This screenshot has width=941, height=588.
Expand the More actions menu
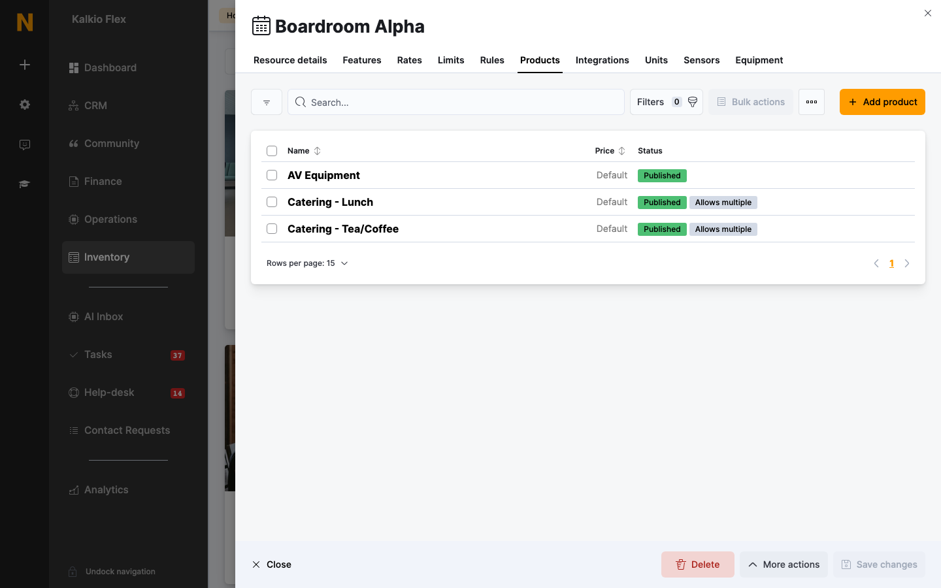tap(784, 564)
